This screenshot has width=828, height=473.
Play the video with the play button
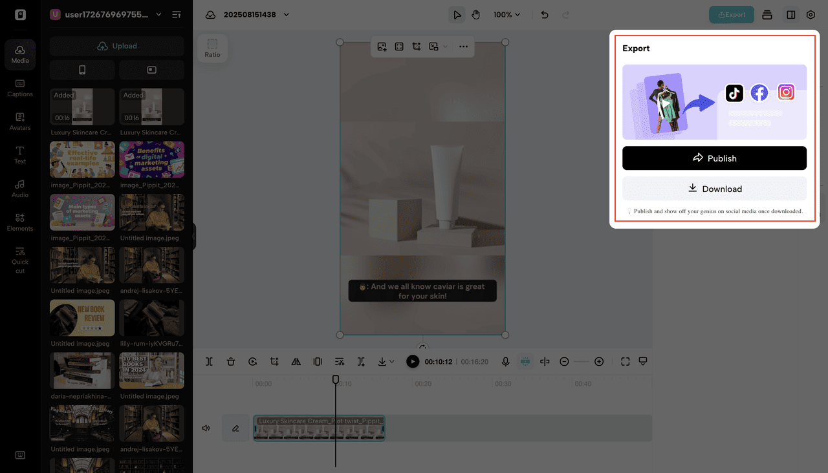[x=413, y=362]
